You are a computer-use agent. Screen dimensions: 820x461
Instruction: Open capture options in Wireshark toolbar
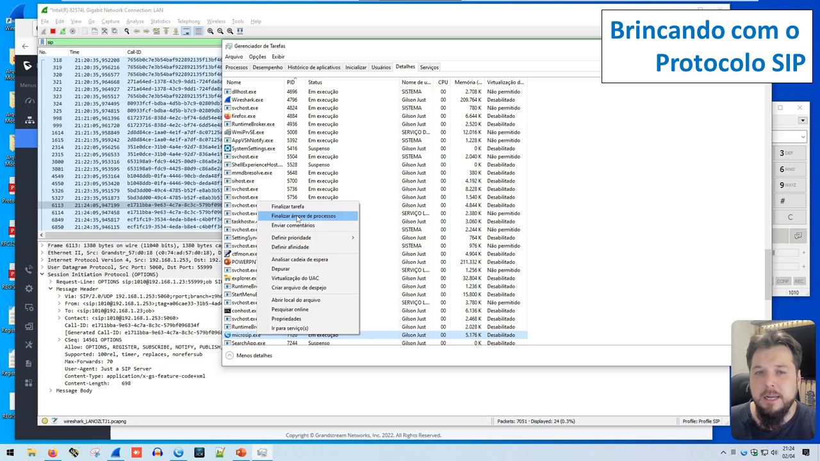click(x=72, y=31)
